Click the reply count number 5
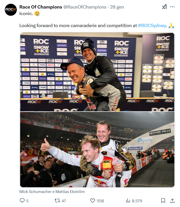 [27, 201]
